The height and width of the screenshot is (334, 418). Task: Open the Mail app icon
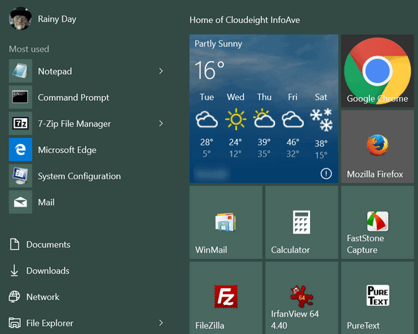20,202
